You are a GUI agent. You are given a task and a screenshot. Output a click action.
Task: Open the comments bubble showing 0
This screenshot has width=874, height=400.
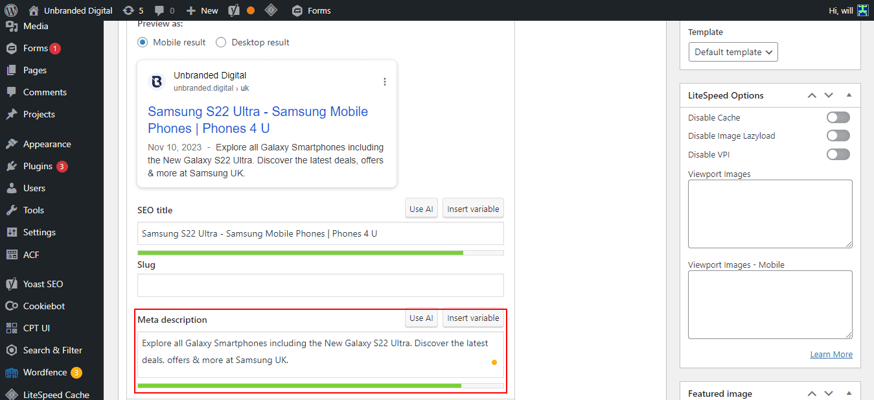[x=165, y=10]
